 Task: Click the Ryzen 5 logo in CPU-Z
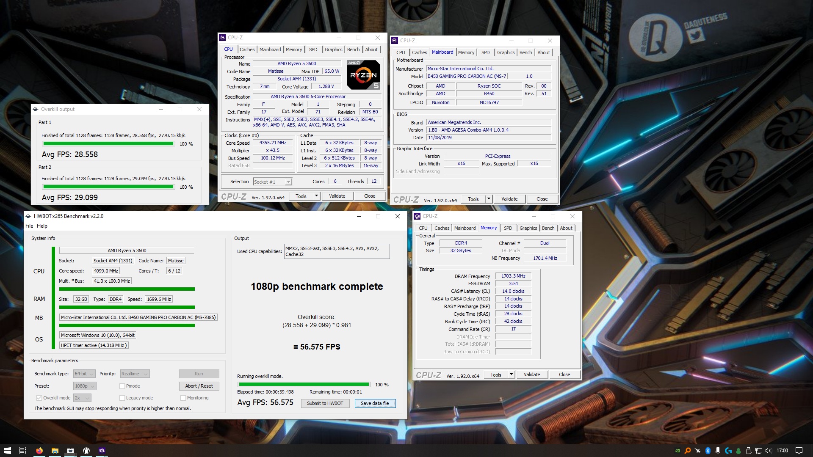coord(363,74)
